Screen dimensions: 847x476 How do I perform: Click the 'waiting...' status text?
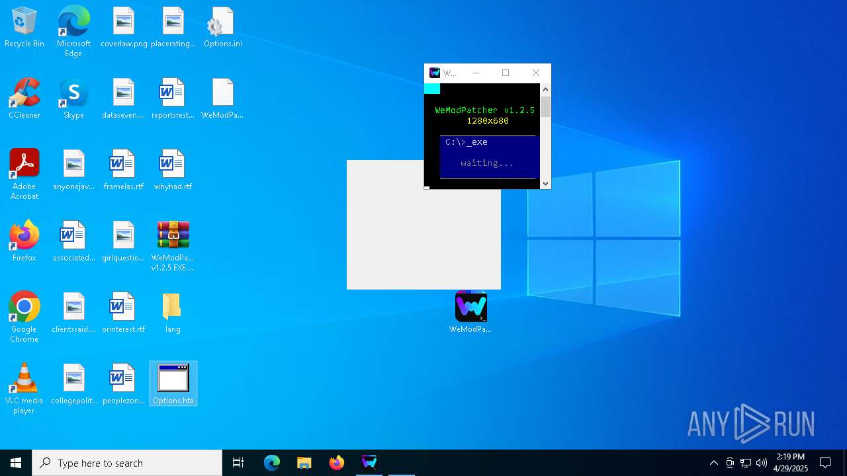tap(487, 163)
